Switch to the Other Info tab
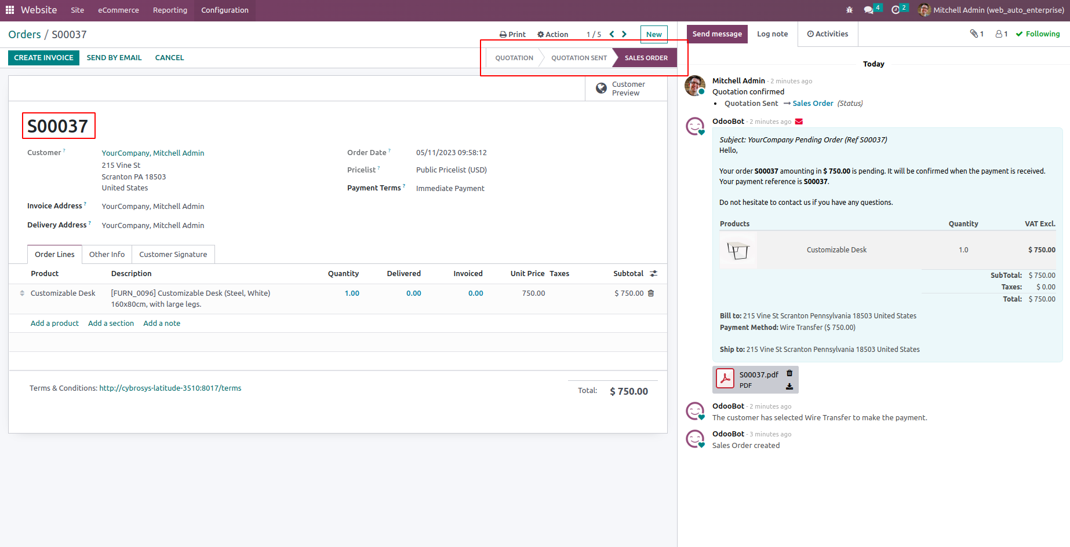 pyautogui.click(x=107, y=255)
